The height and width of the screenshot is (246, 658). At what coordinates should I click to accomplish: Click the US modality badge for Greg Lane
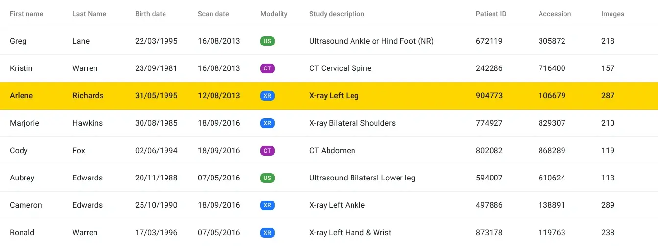(x=267, y=41)
